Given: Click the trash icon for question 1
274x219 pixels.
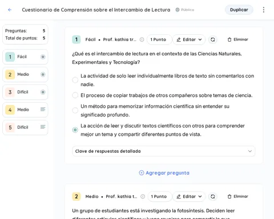Looking at the screenshot, I should click(x=229, y=39).
